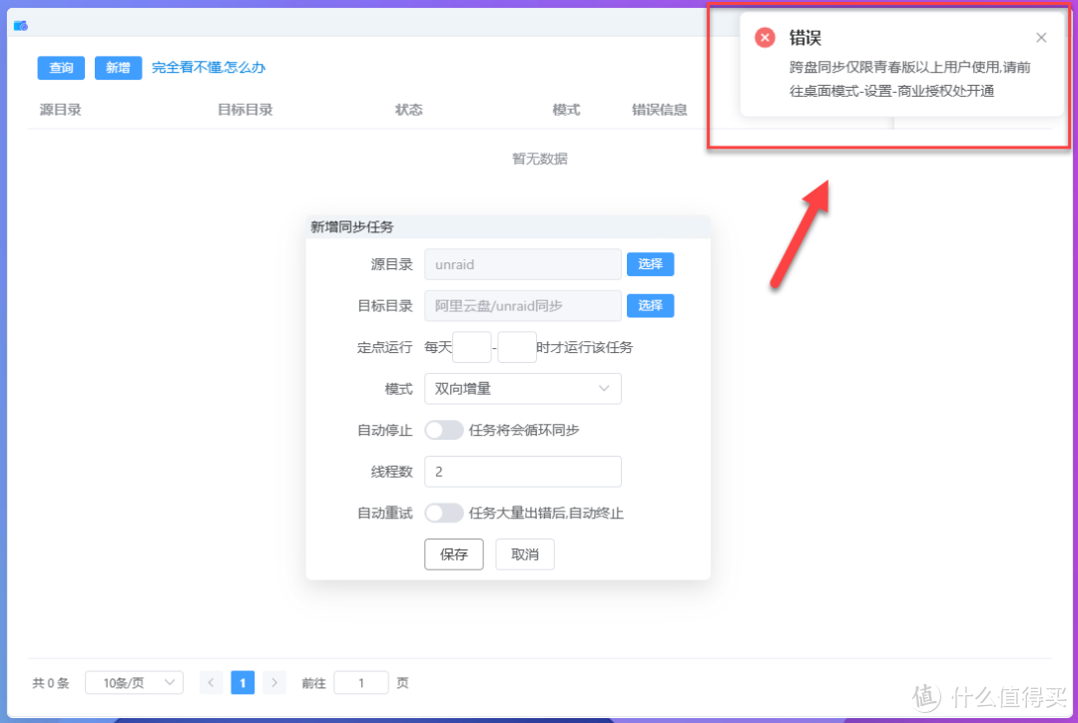Save the sync task with 保存

click(x=453, y=553)
